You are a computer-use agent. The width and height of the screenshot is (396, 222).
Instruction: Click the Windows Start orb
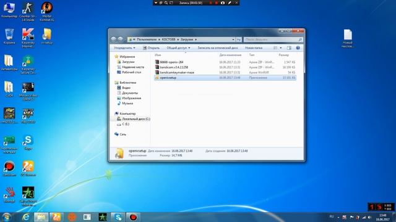point(7,217)
